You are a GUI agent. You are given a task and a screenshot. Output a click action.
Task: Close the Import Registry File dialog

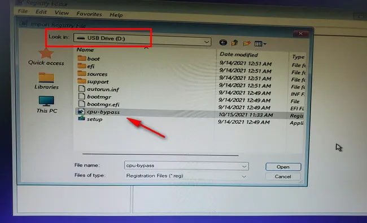[300, 34]
